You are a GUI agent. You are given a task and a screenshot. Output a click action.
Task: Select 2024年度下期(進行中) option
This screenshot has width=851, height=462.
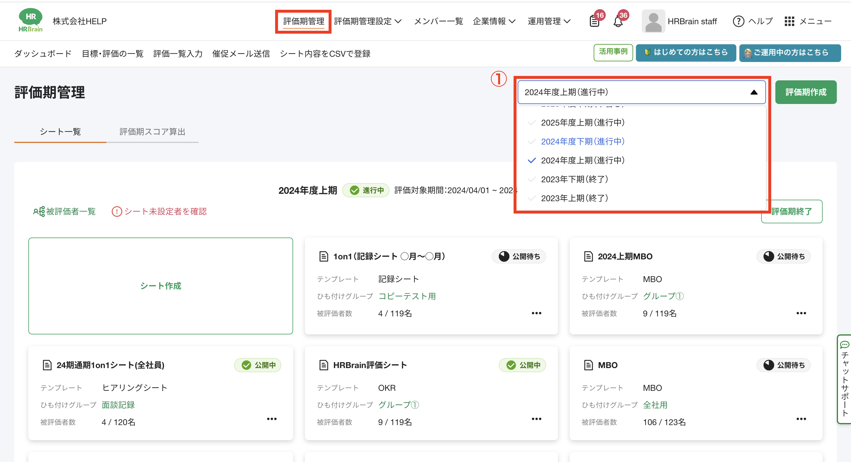click(x=582, y=141)
